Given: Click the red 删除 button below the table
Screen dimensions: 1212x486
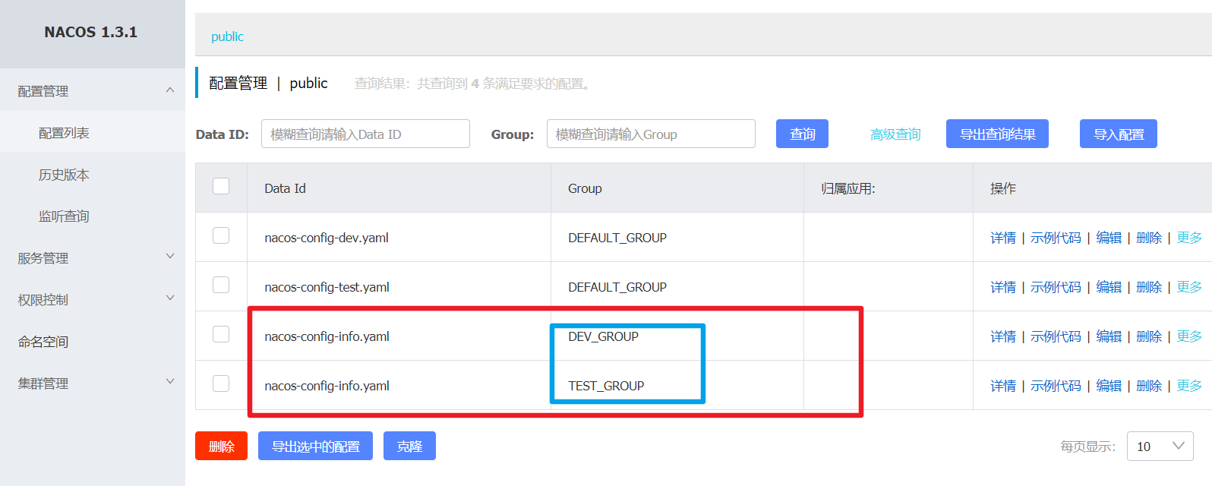Looking at the screenshot, I should (221, 446).
